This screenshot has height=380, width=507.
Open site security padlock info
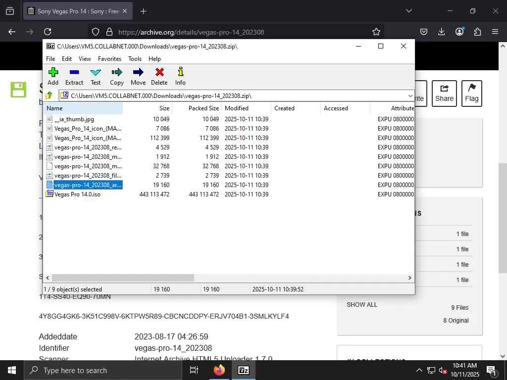[109, 32]
